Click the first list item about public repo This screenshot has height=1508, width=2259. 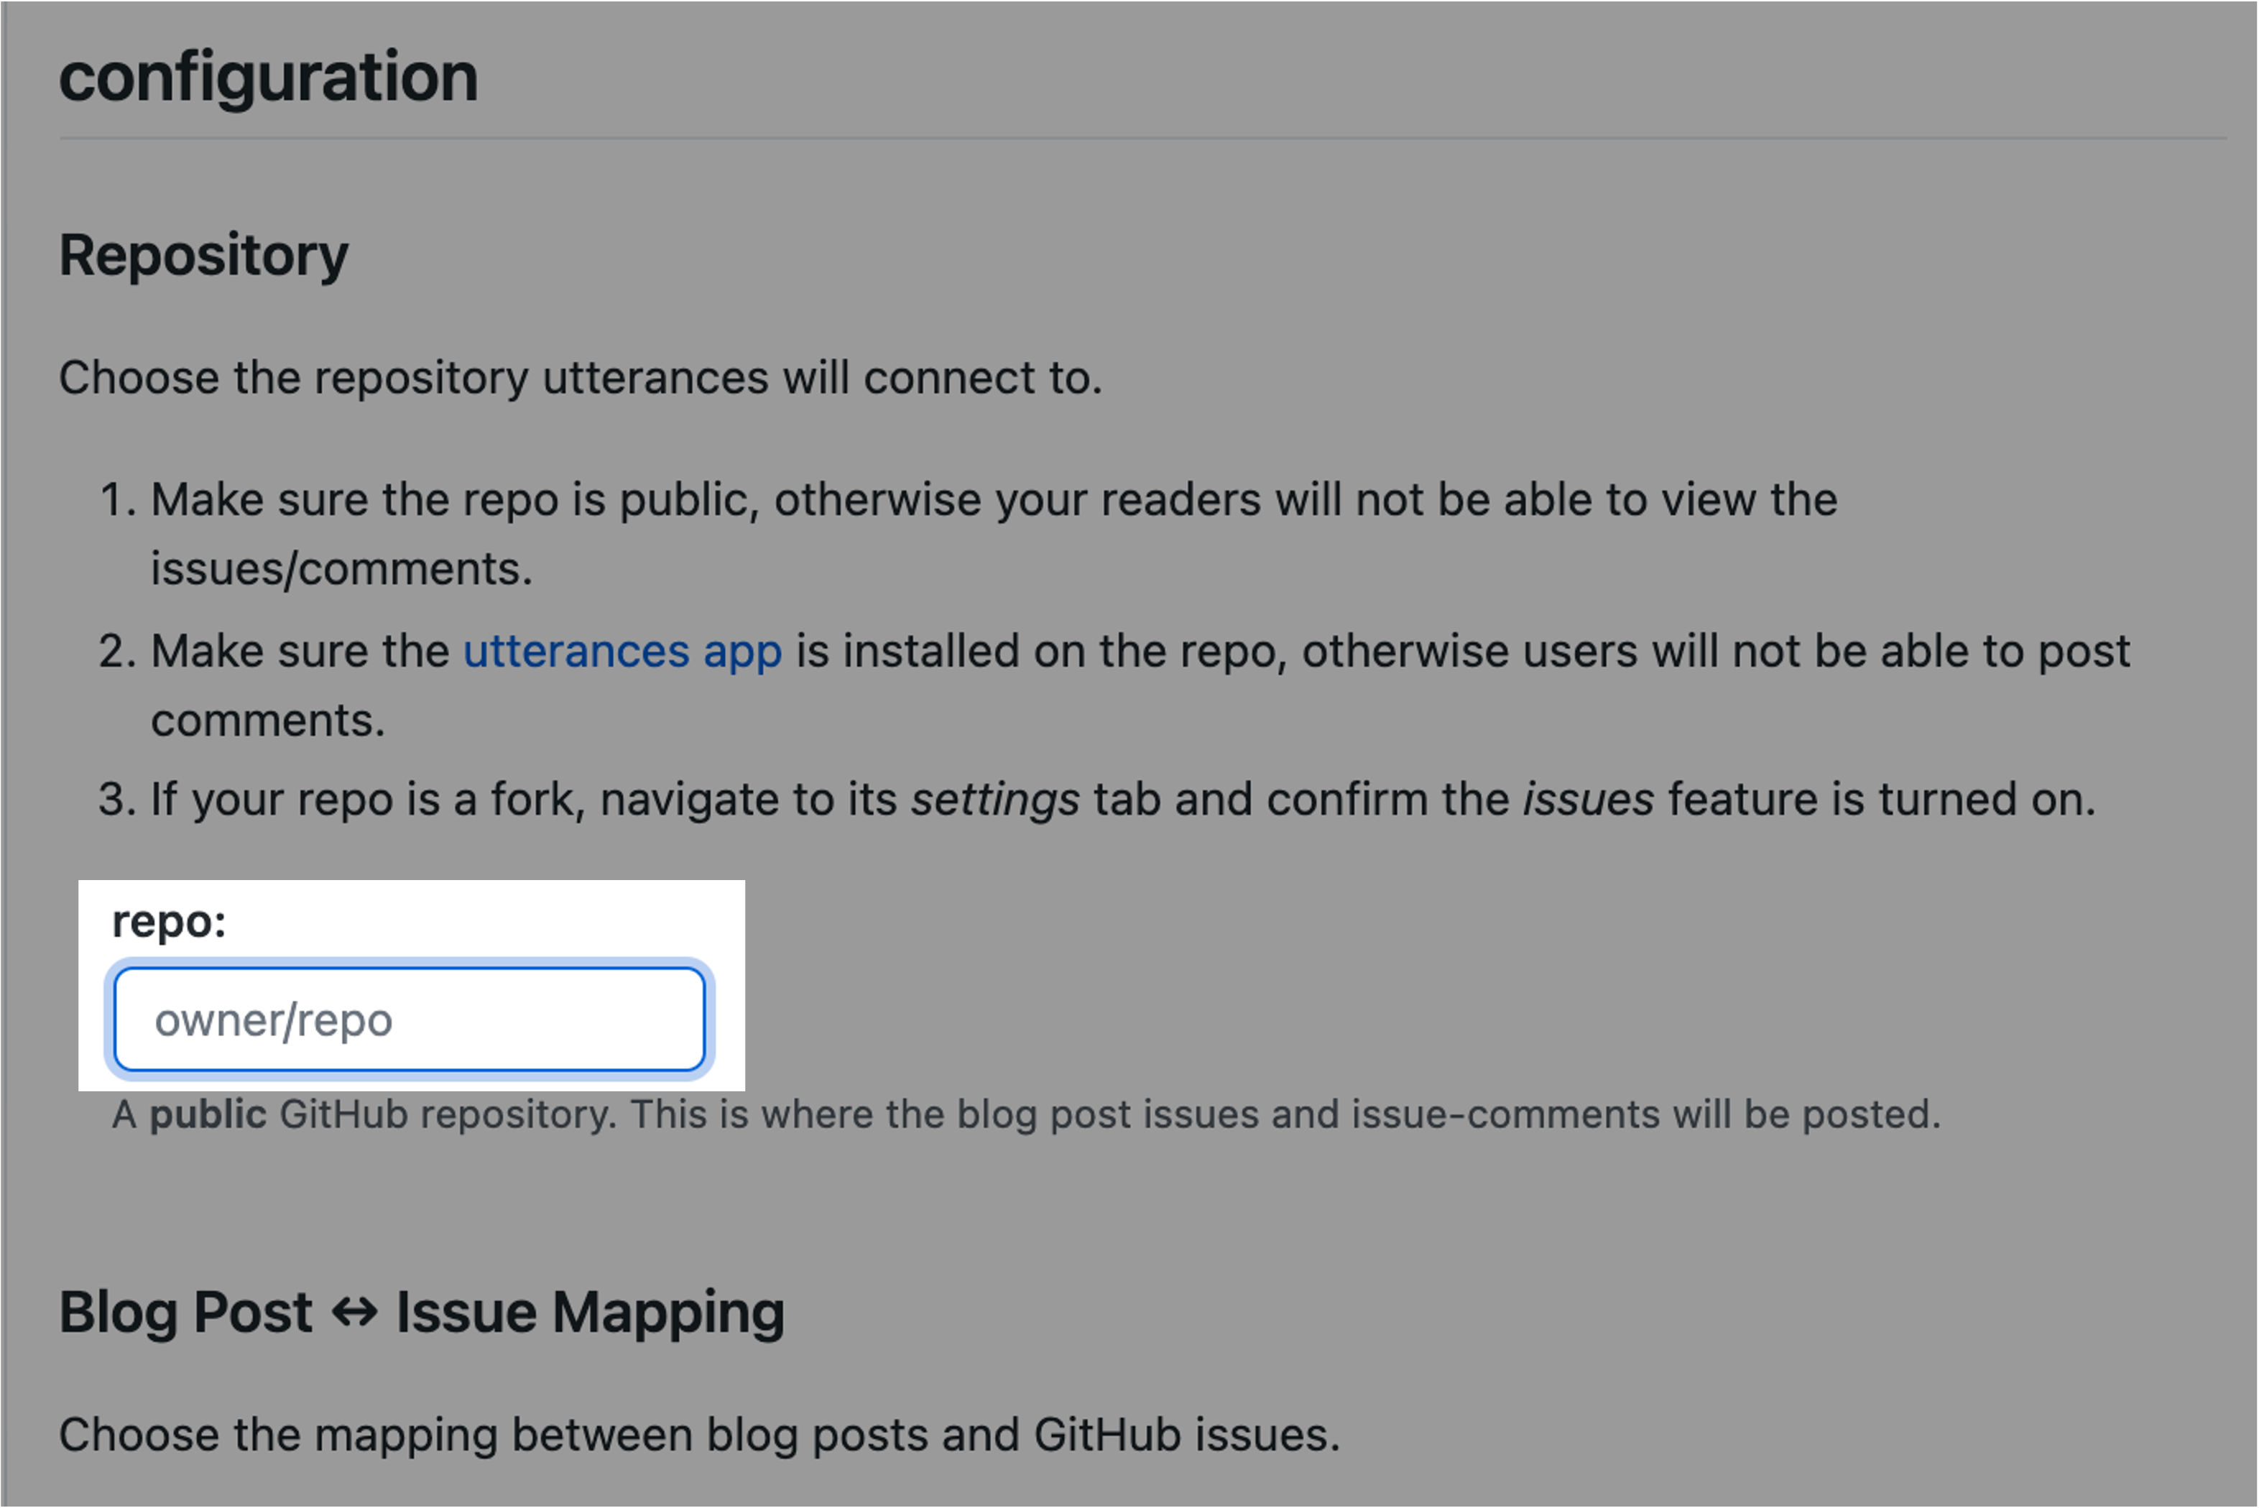tap(994, 500)
